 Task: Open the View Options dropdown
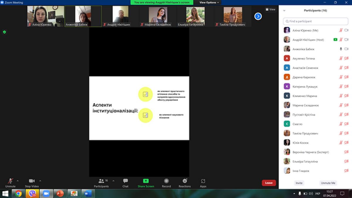(x=209, y=2)
